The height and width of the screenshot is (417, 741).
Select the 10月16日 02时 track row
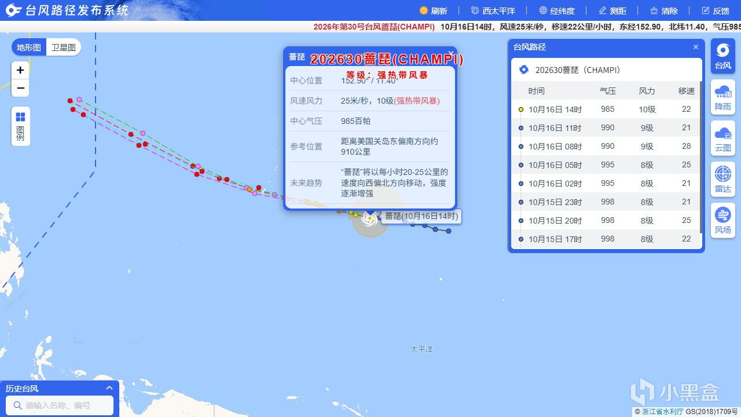606,183
